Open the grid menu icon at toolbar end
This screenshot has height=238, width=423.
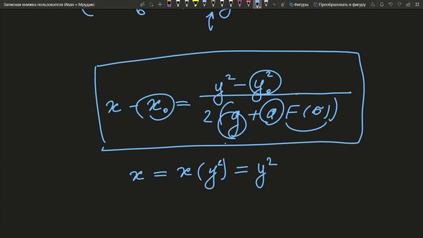click(x=417, y=5)
